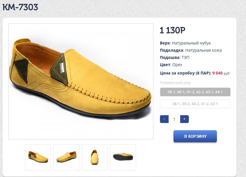The image size is (246, 177).
Task: Open the second shoe thumbnail
Action: tap(66, 157)
